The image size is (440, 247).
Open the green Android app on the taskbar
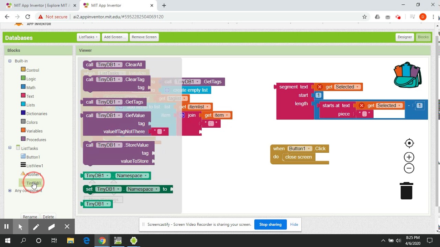click(133, 240)
